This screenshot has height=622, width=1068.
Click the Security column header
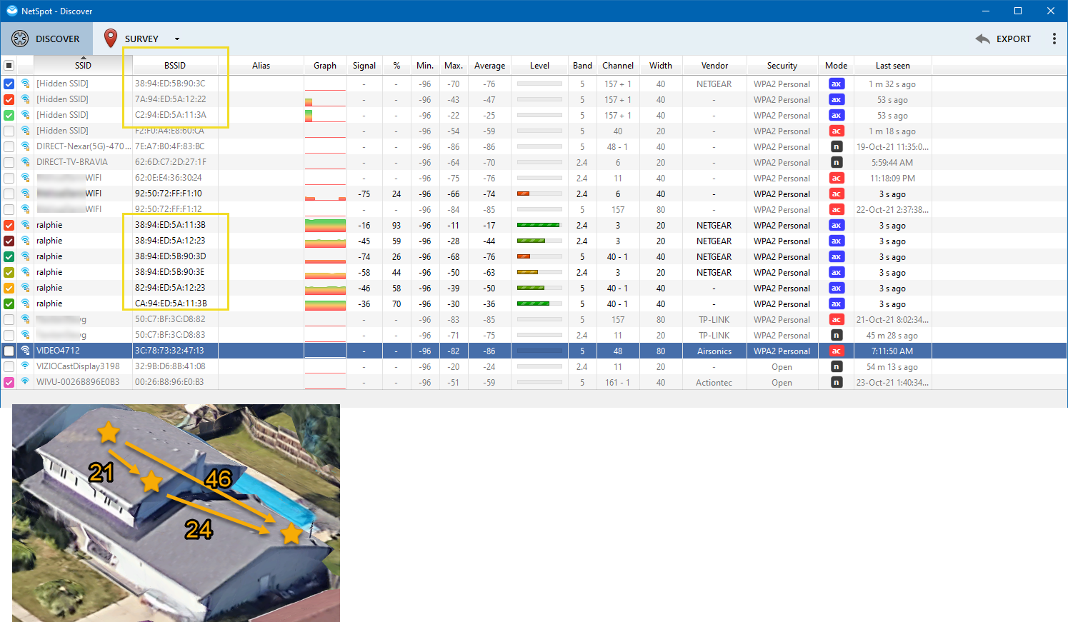tap(782, 66)
